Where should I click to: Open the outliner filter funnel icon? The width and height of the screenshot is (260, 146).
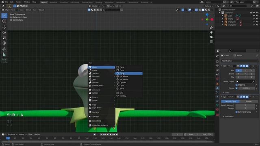(x=252, y=6)
